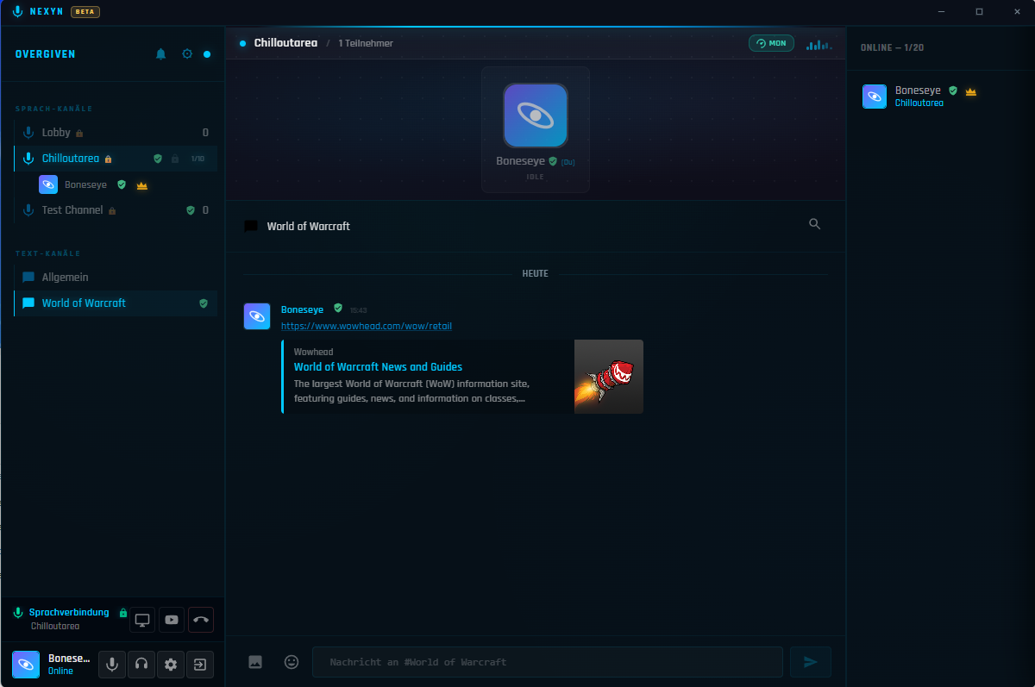
Task: Open user settings gear in bottom bar
Action: coord(171,665)
